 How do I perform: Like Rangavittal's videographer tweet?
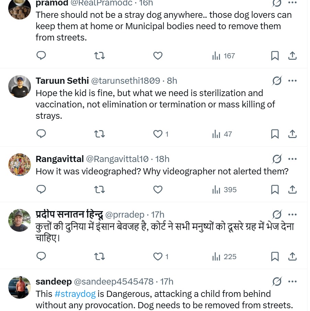coord(158,189)
